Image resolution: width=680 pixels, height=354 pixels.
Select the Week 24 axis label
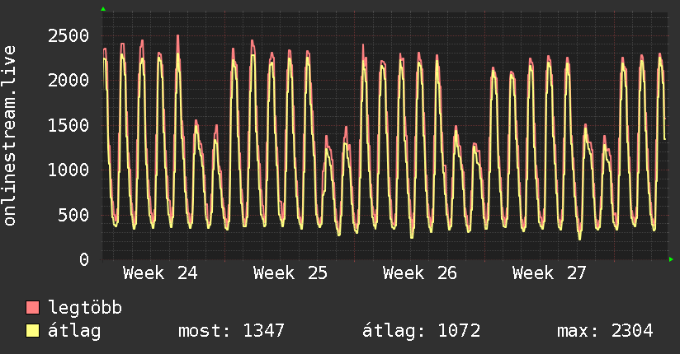(160, 273)
